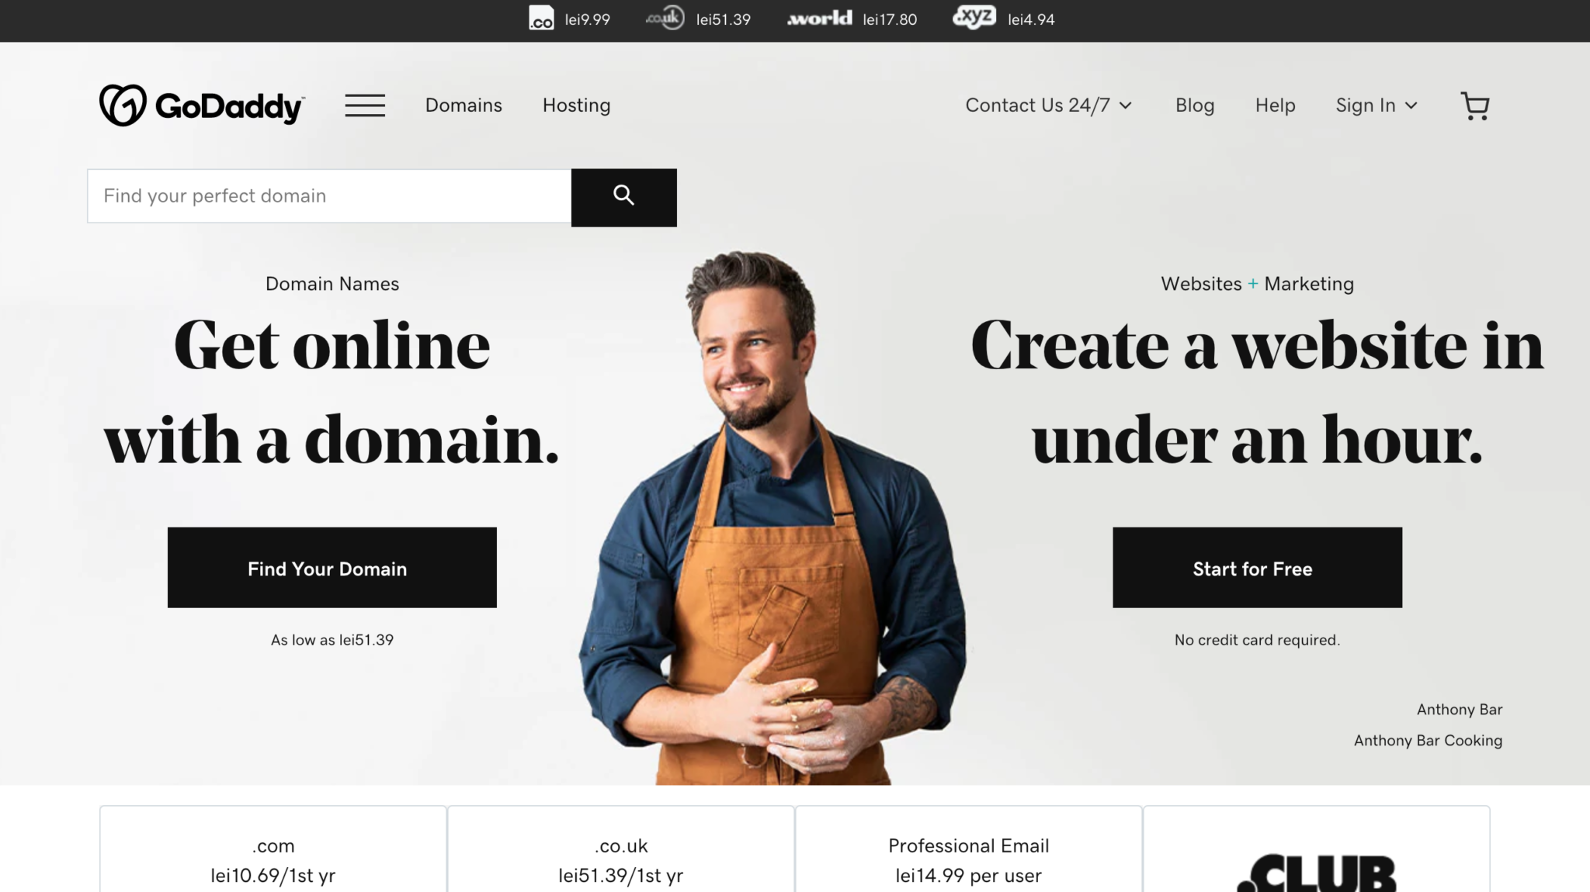Click the Find Your Domain button
The height and width of the screenshot is (892, 1590).
point(328,568)
